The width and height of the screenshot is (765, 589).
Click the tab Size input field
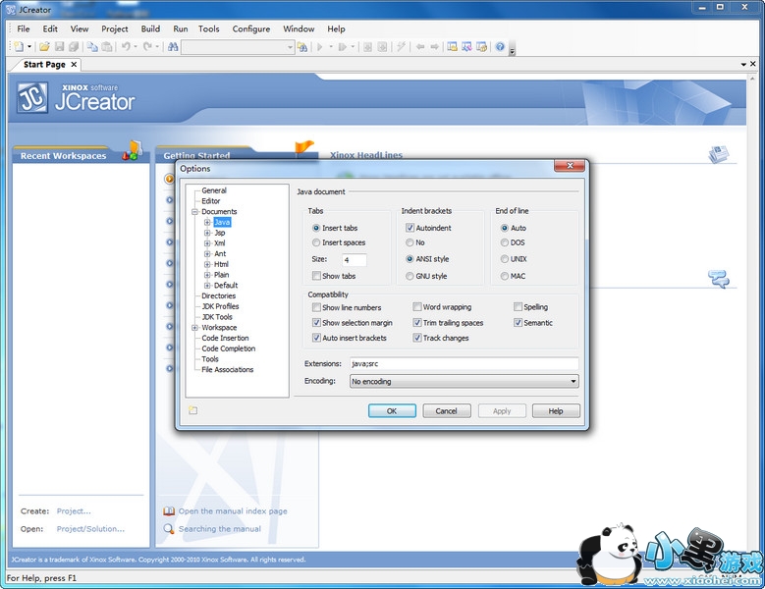pos(355,260)
